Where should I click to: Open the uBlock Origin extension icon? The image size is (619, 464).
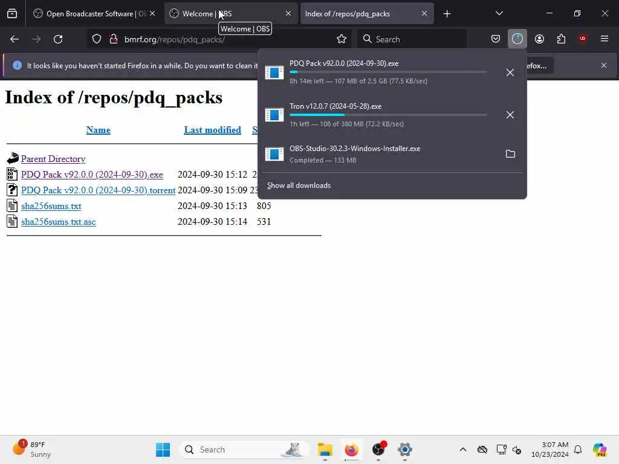click(x=583, y=39)
